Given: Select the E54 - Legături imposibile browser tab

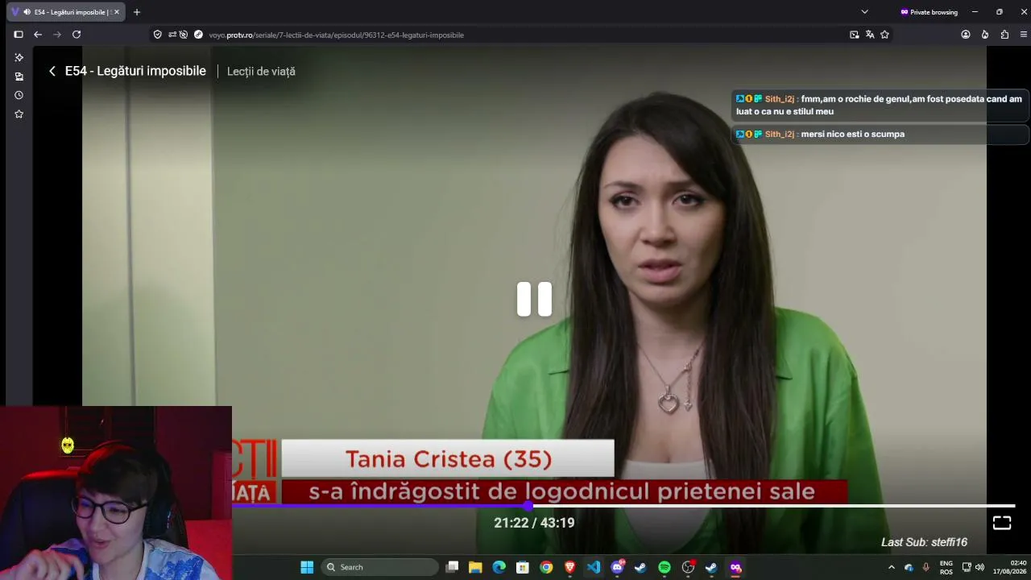Looking at the screenshot, I should click(x=67, y=12).
